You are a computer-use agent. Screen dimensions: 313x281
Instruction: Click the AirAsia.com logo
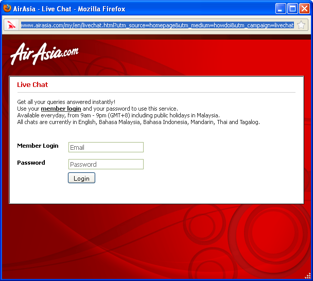[x=44, y=54]
